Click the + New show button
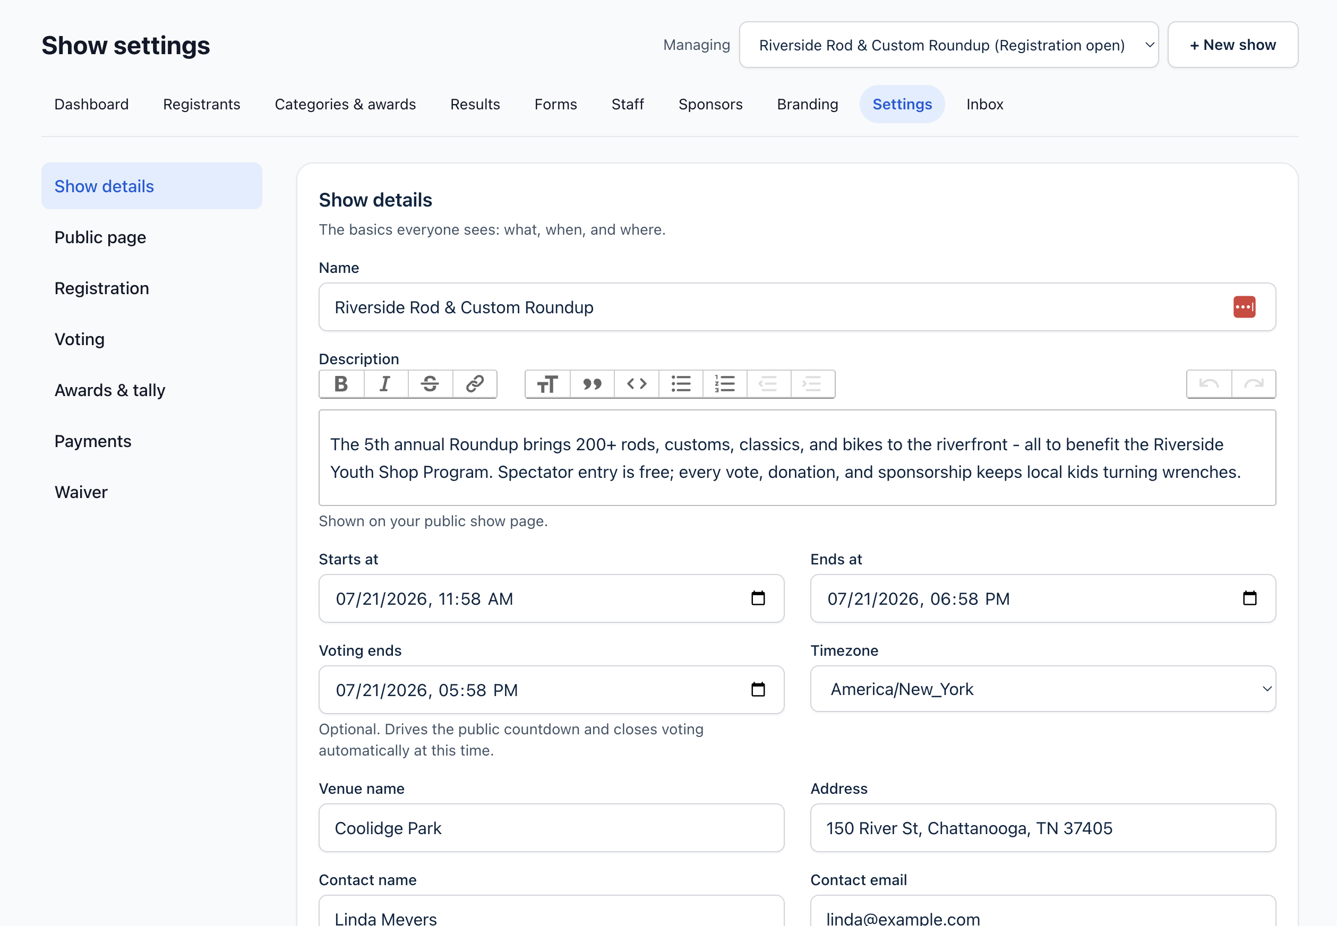 click(1232, 45)
